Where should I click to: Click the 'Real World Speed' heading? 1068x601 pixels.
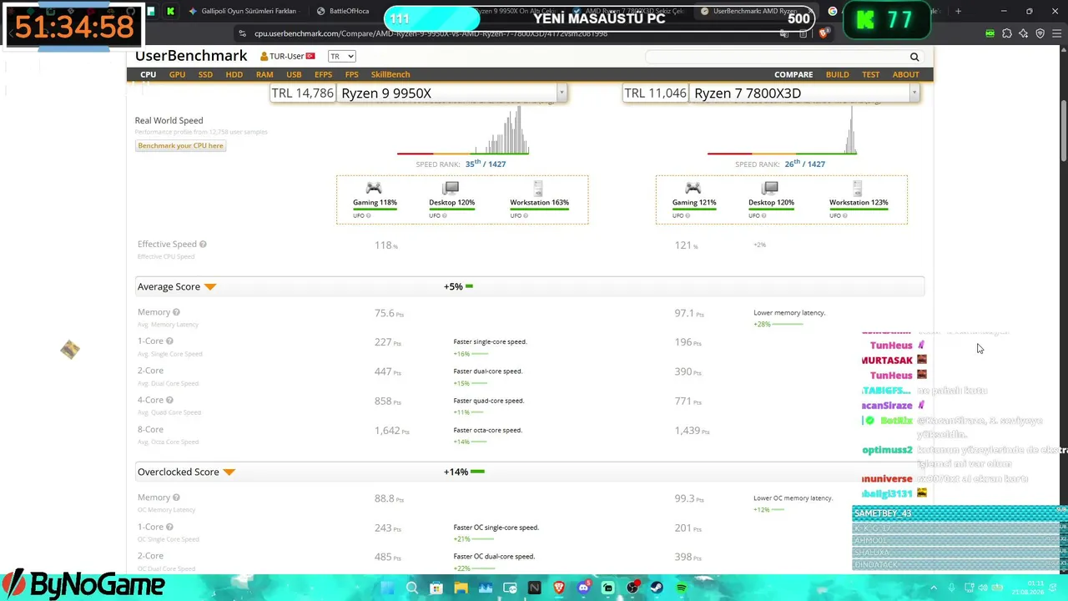tap(169, 120)
